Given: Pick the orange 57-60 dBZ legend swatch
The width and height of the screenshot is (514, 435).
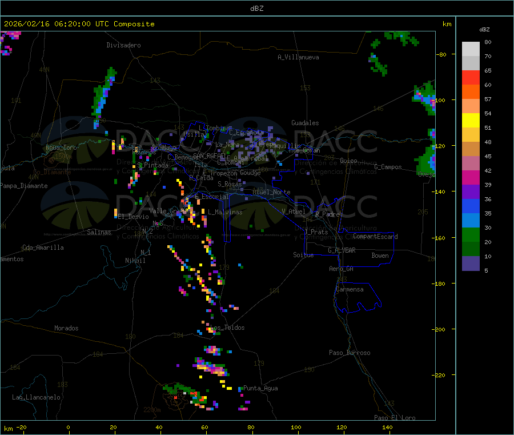Looking at the screenshot, I should [471, 92].
